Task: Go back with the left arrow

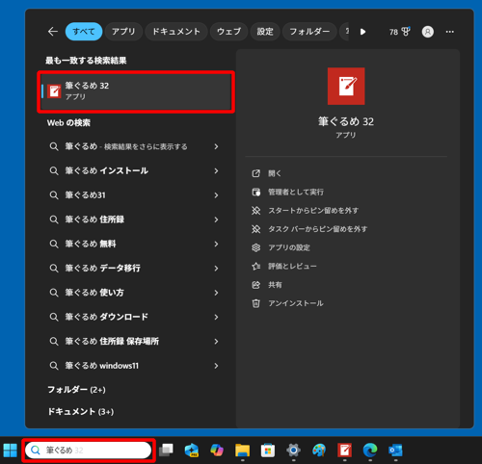Action: [x=53, y=32]
